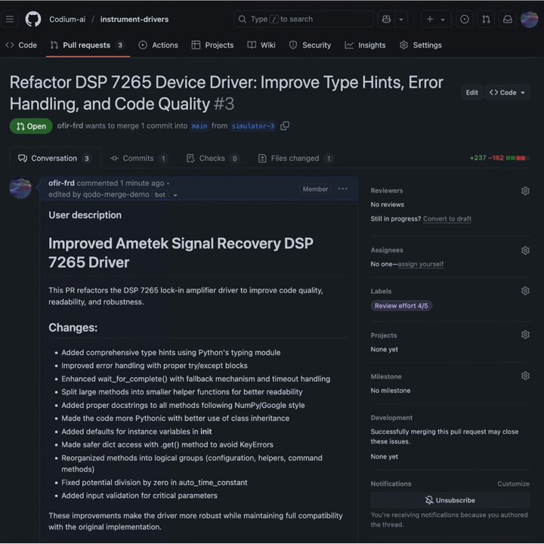Image resolution: width=544 pixels, height=544 pixels.
Task: Click the 'No milestone' text
Action: (x=391, y=391)
